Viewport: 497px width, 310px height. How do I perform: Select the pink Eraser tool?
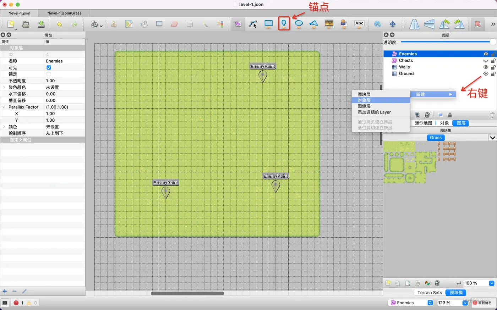pyautogui.click(x=174, y=24)
